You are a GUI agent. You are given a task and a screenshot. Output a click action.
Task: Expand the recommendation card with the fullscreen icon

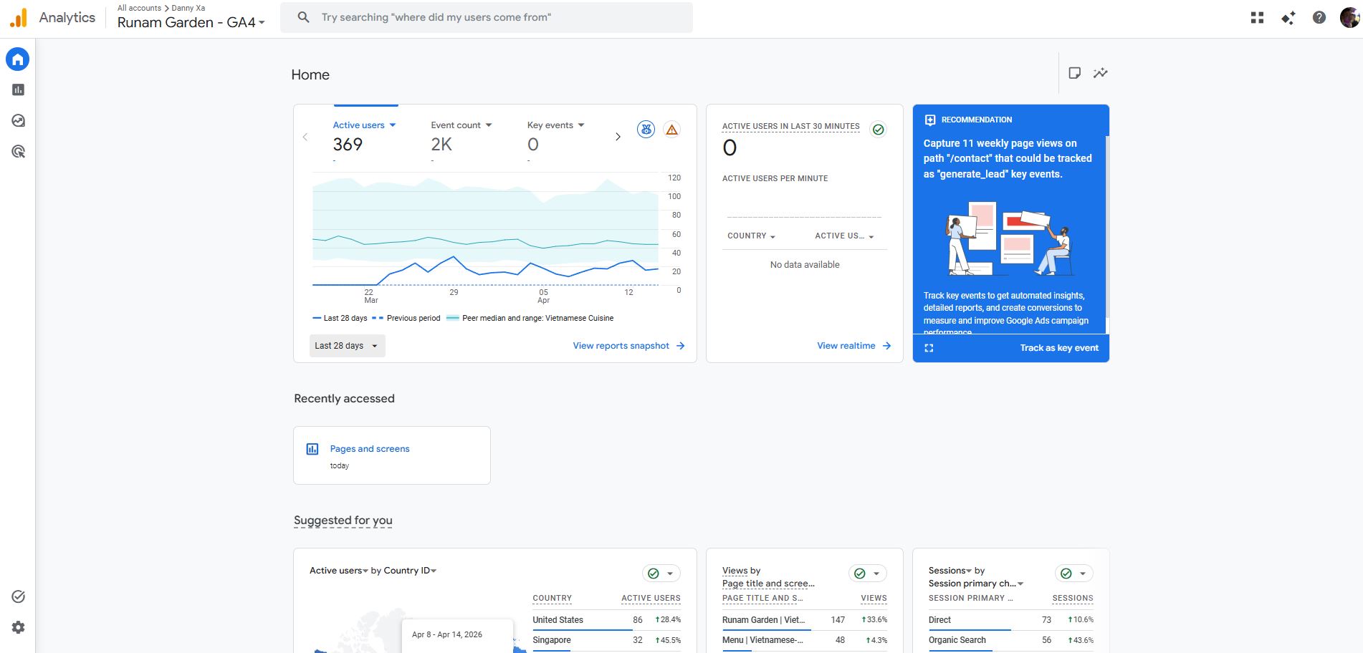[x=929, y=348]
